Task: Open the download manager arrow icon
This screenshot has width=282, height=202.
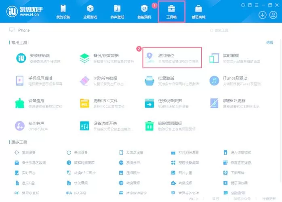Action: 262,15
